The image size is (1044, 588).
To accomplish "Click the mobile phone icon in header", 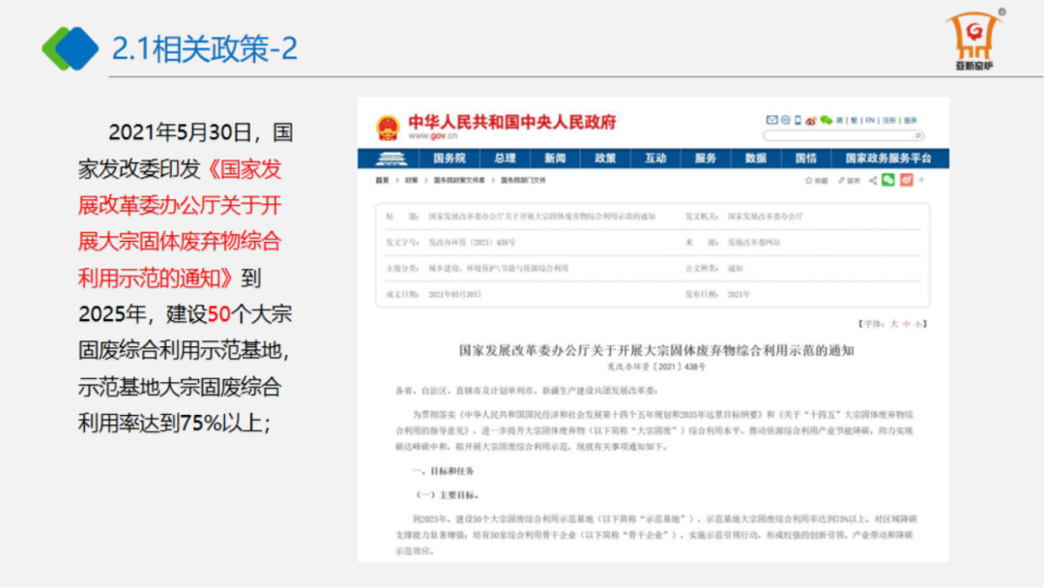I will point(798,120).
